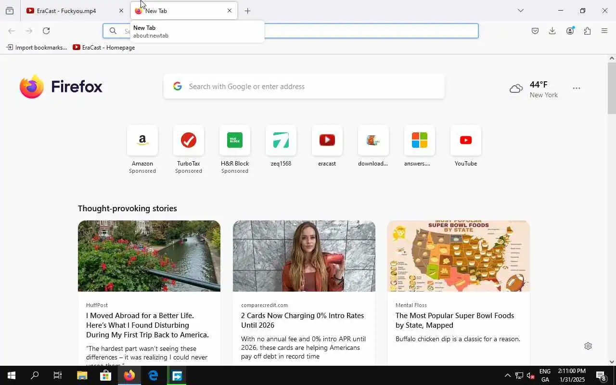Open the New York weather widget

pyautogui.click(x=534, y=89)
